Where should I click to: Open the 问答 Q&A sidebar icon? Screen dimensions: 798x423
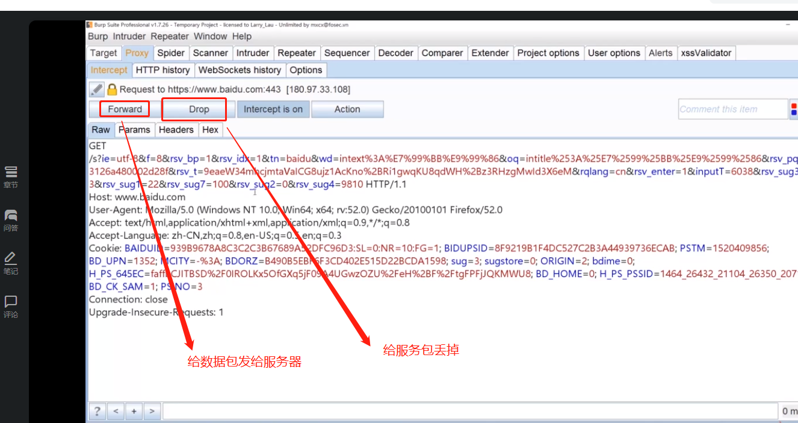tap(11, 220)
